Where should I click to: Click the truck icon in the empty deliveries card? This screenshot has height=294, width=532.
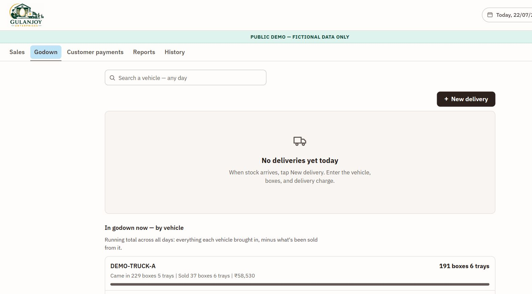pyautogui.click(x=300, y=141)
